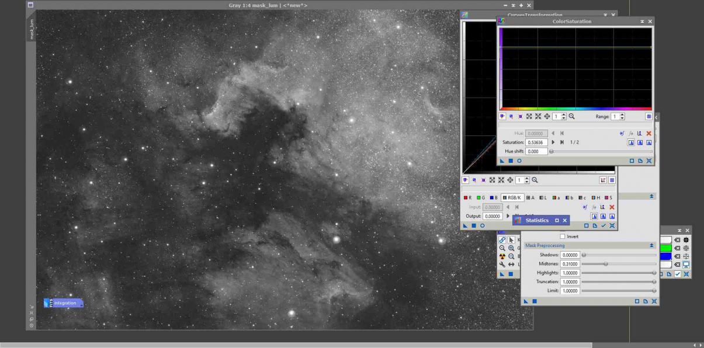Activate pan mode in ColorSaturation curve editor
Screen dimensions: 704x348
pos(547,116)
